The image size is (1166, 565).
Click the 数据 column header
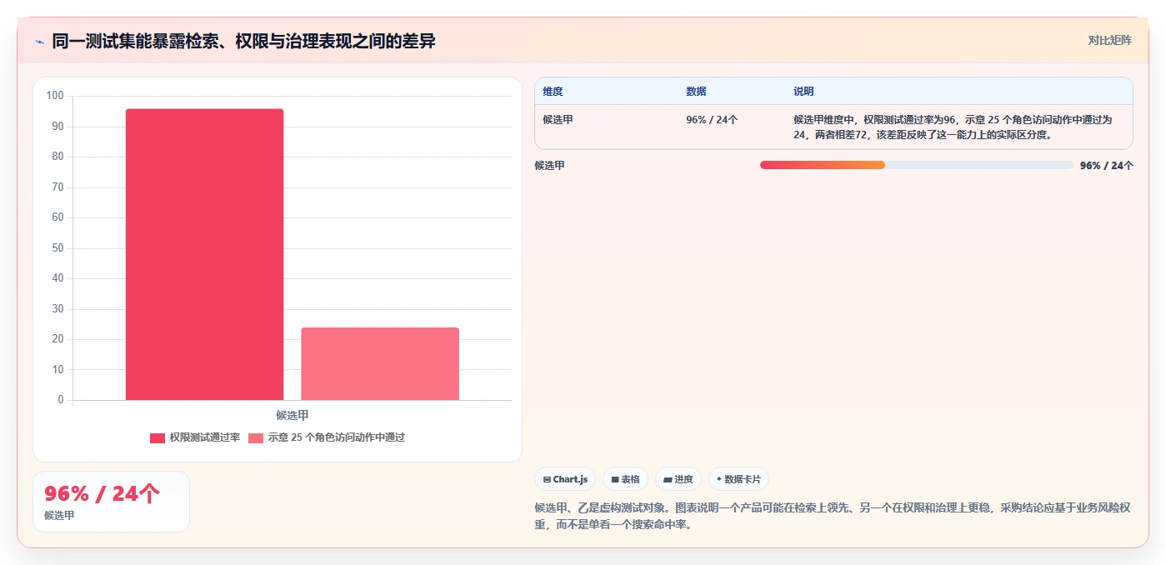[696, 92]
